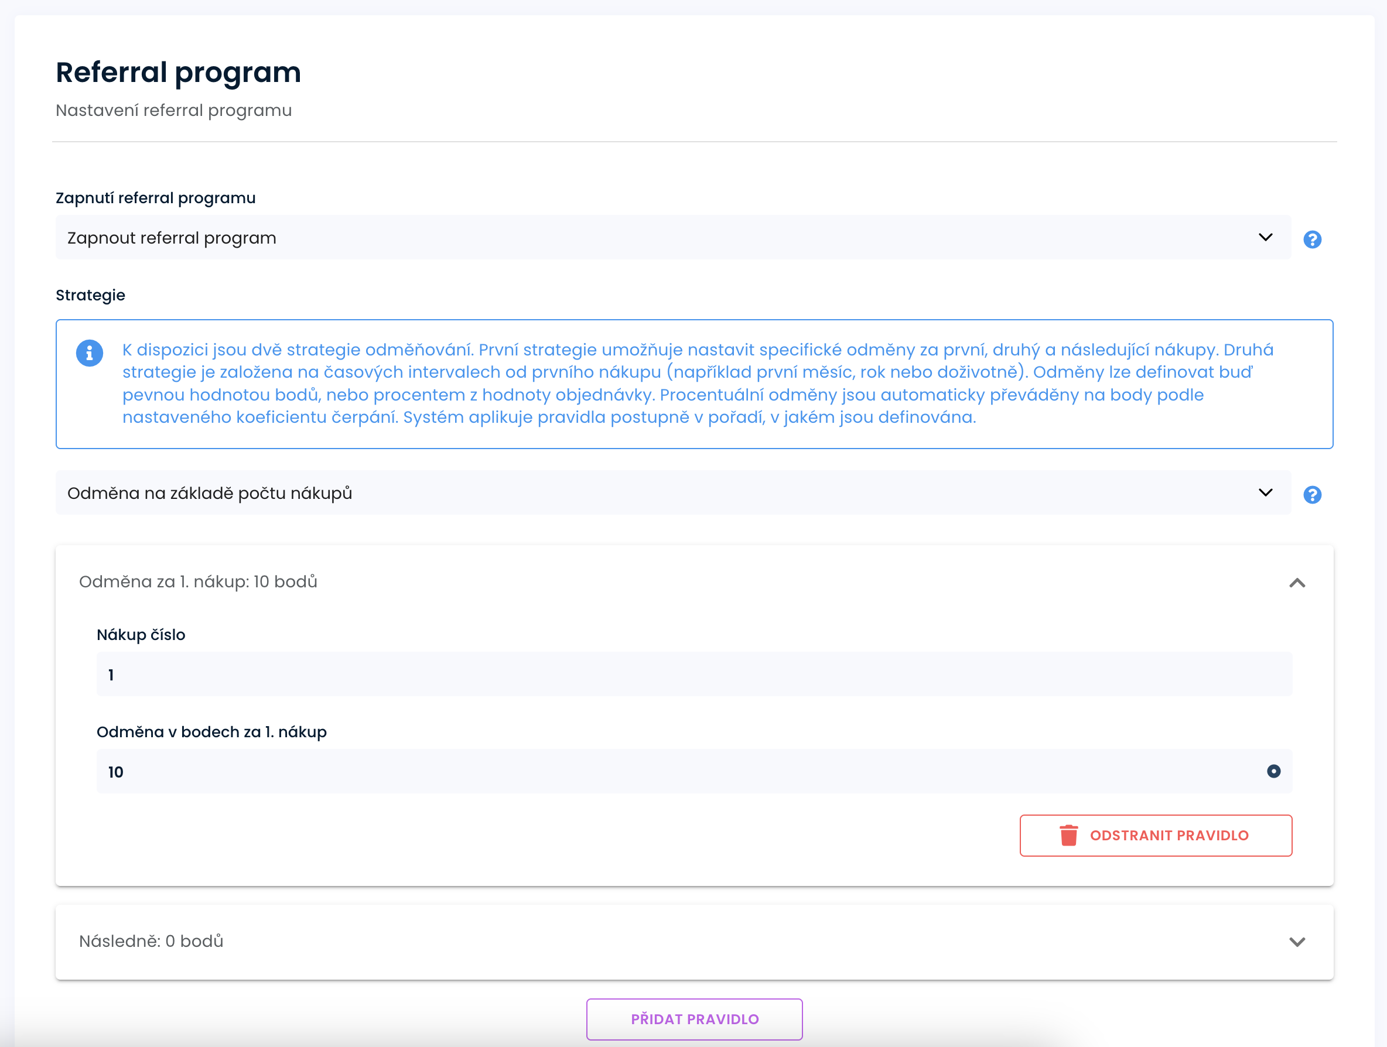This screenshot has height=1047, width=1387.
Task: Click the blue info icon in Strategie box
Action: [x=90, y=353]
